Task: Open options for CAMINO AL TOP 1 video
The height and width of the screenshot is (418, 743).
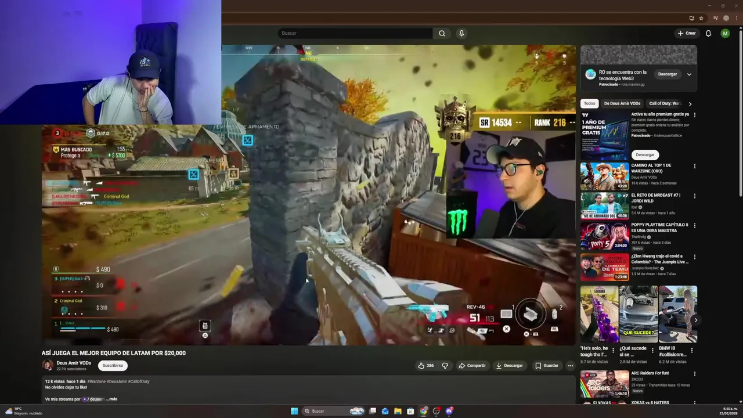Action: coord(694,166)
